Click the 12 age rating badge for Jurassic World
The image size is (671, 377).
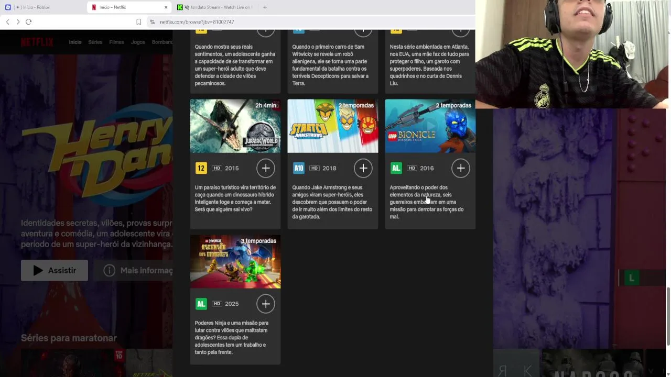[x=201, y=168]
